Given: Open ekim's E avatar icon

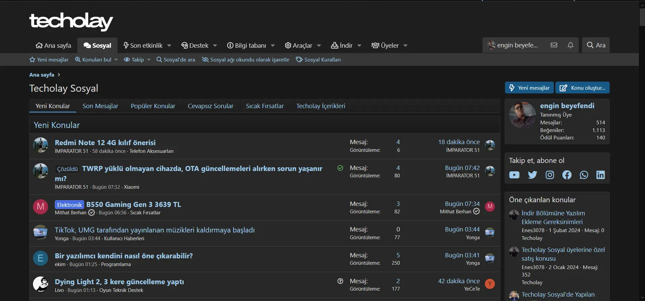Looking at the screenshot, I should point(40,258).
